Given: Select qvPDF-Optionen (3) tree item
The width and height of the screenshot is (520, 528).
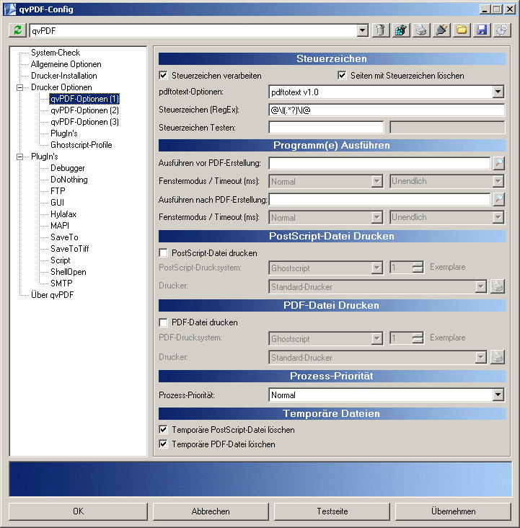Looking at the screenshot, I should point(84,122).
